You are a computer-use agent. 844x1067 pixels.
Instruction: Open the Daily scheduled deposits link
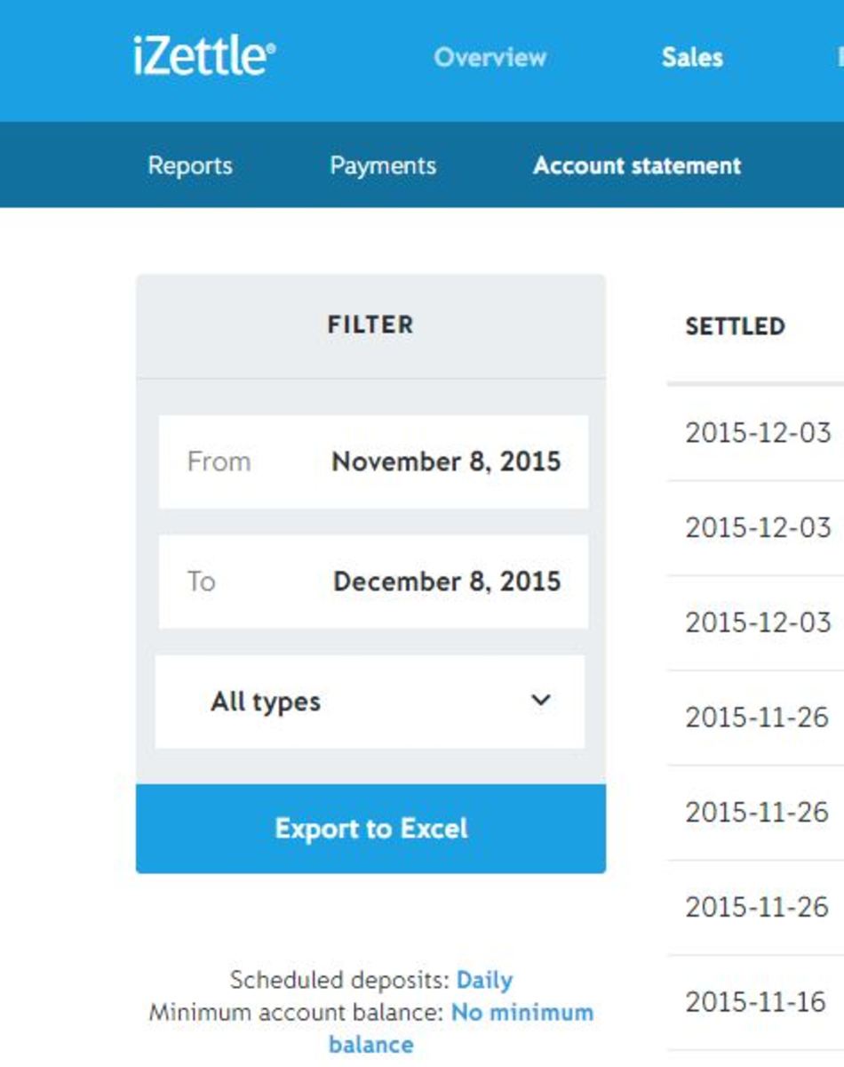click(484, 979)
